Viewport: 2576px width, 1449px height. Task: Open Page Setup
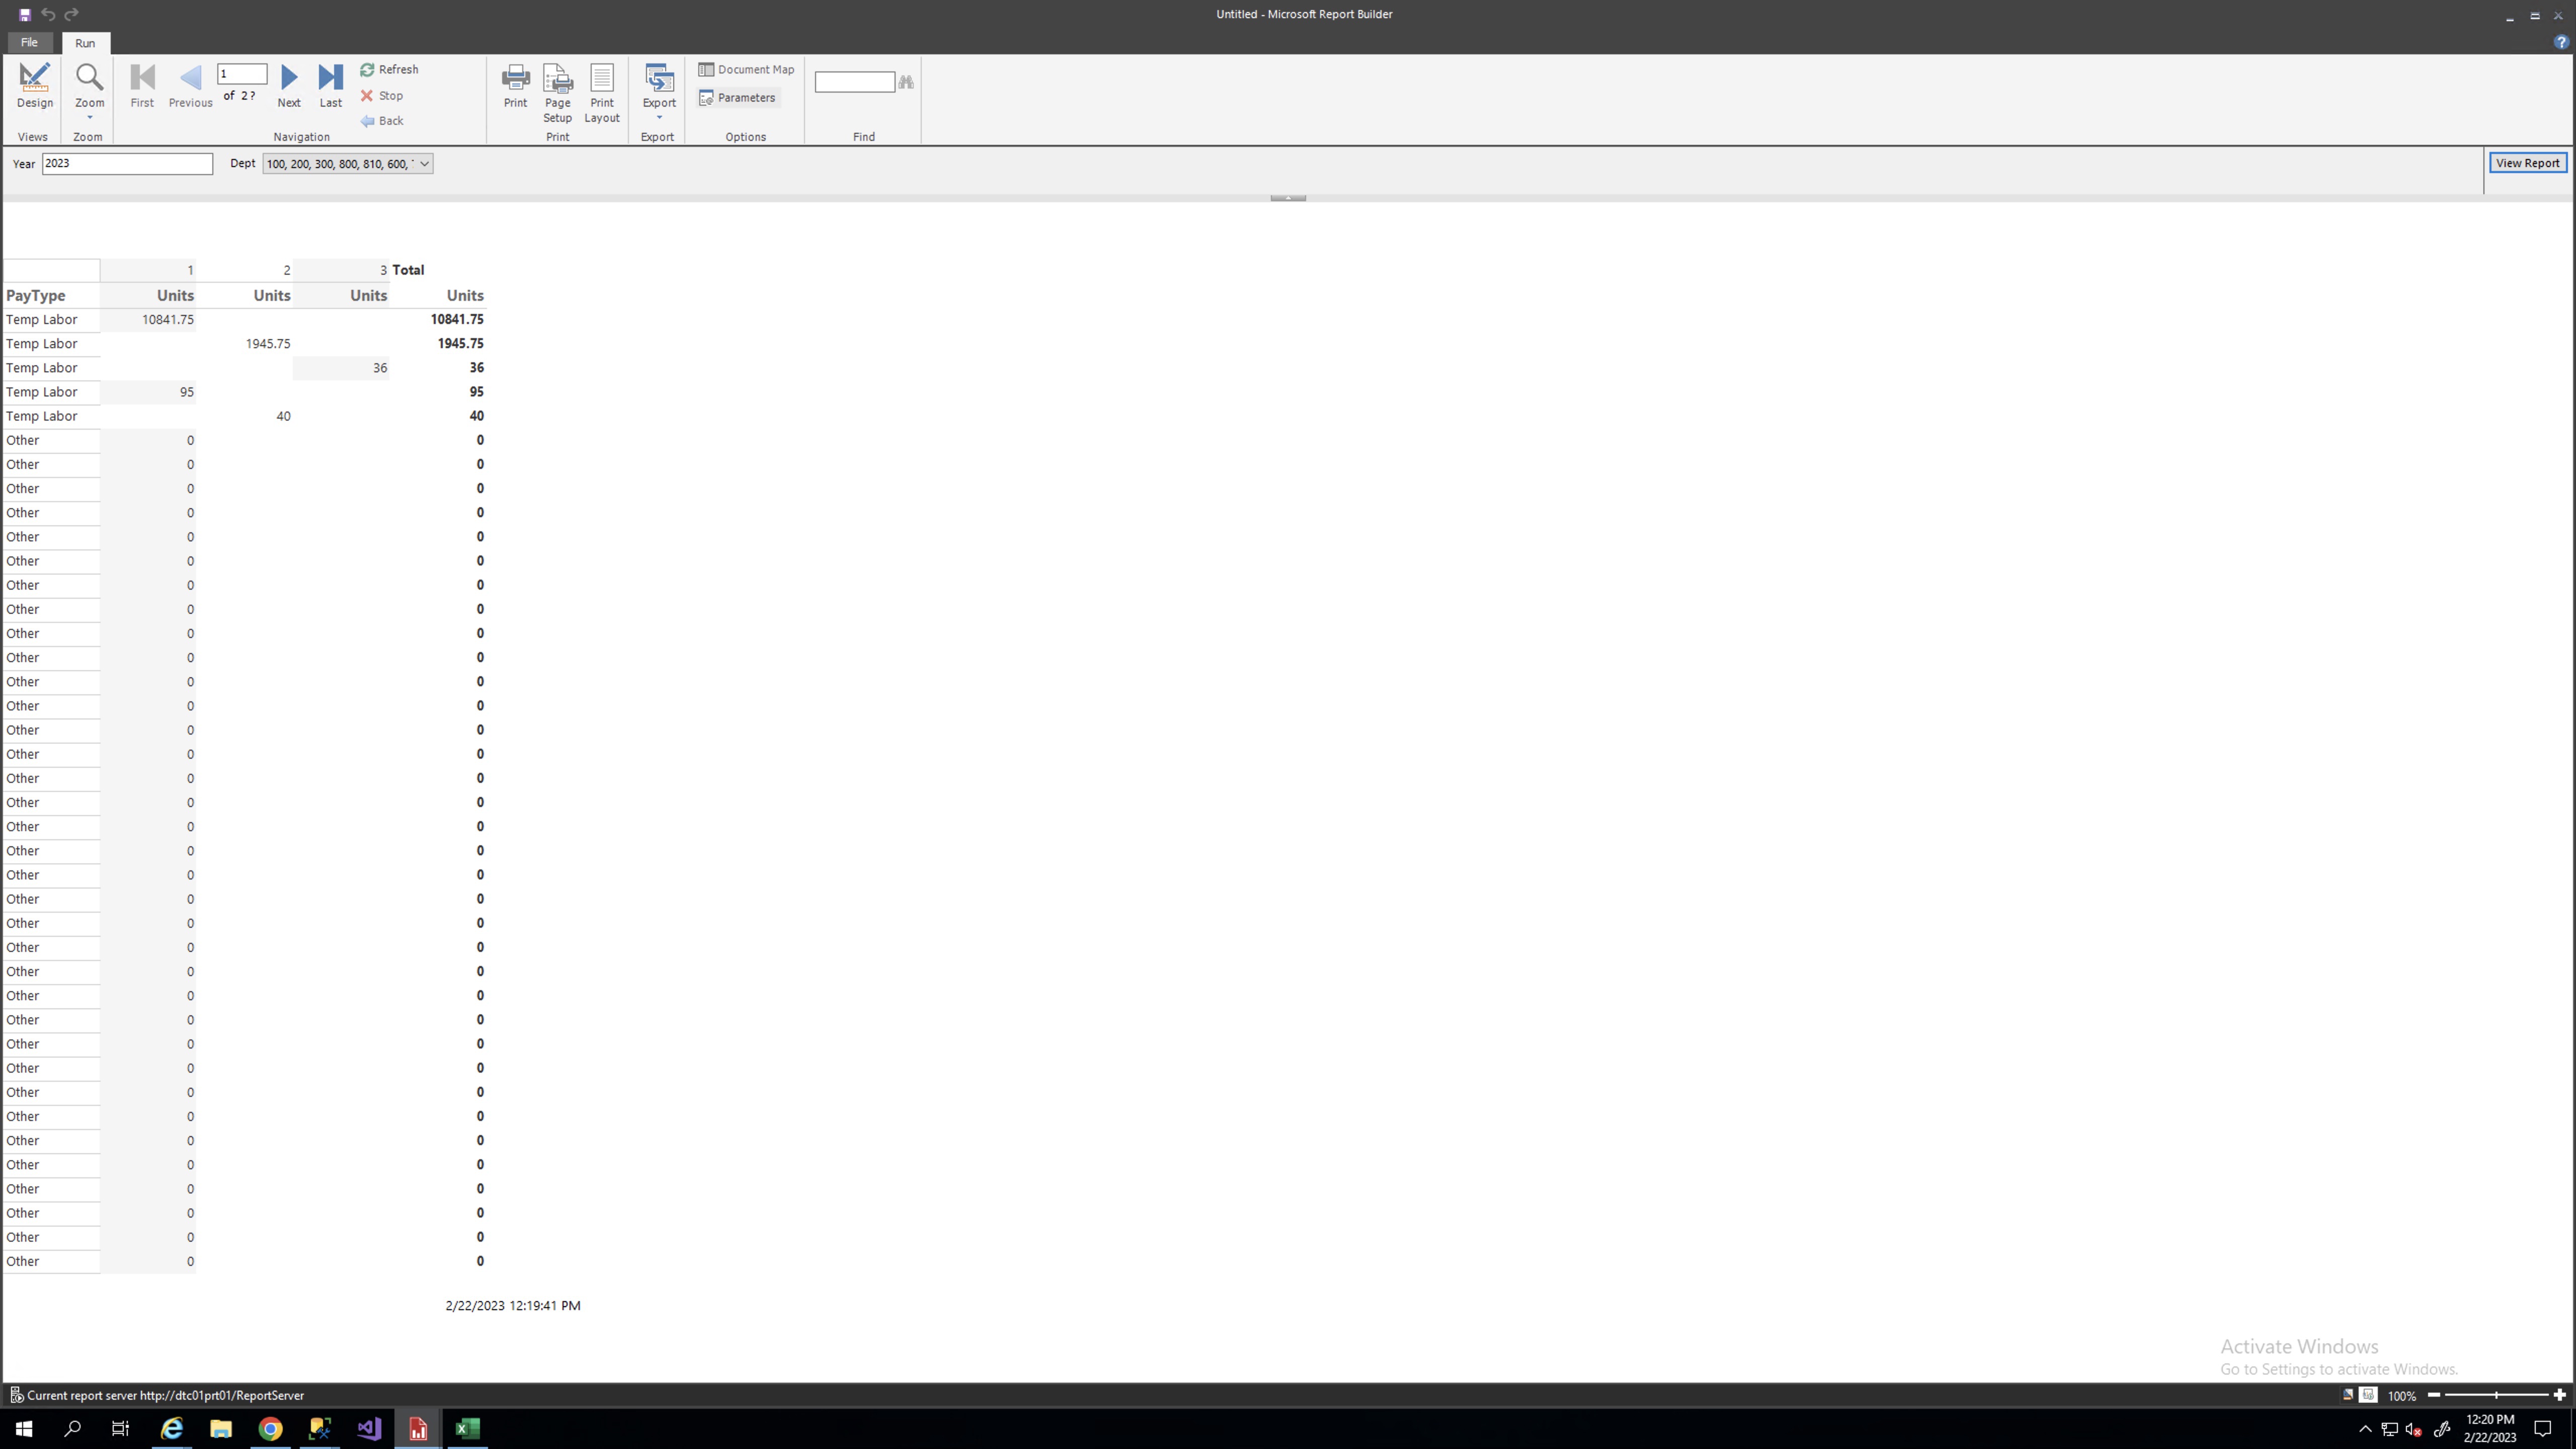click(558, 93)
